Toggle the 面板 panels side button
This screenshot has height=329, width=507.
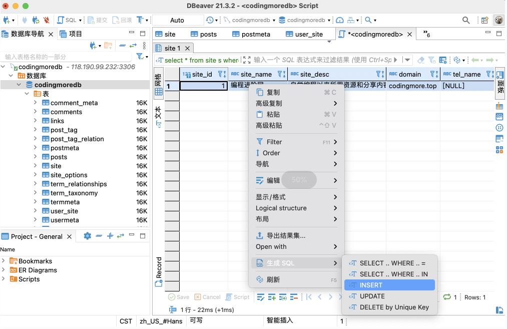[499, 83]
